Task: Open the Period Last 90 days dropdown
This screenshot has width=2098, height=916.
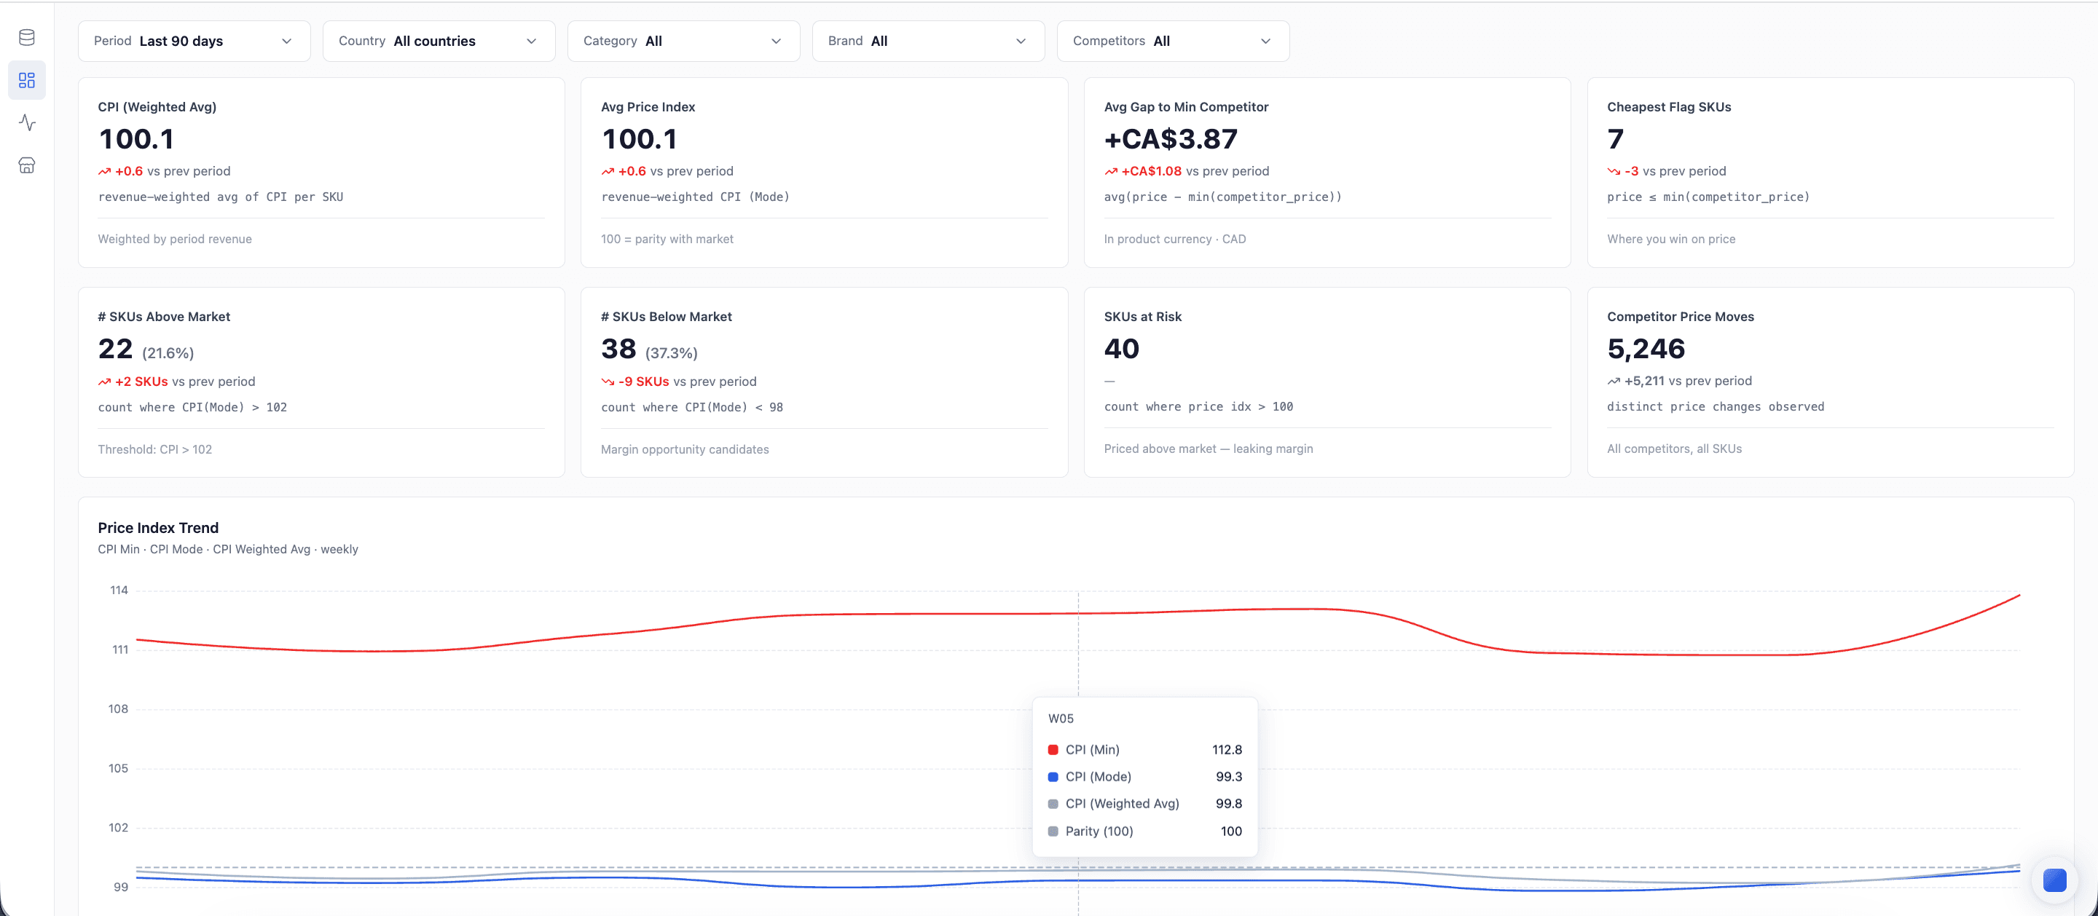Action: tap(194, 41)
